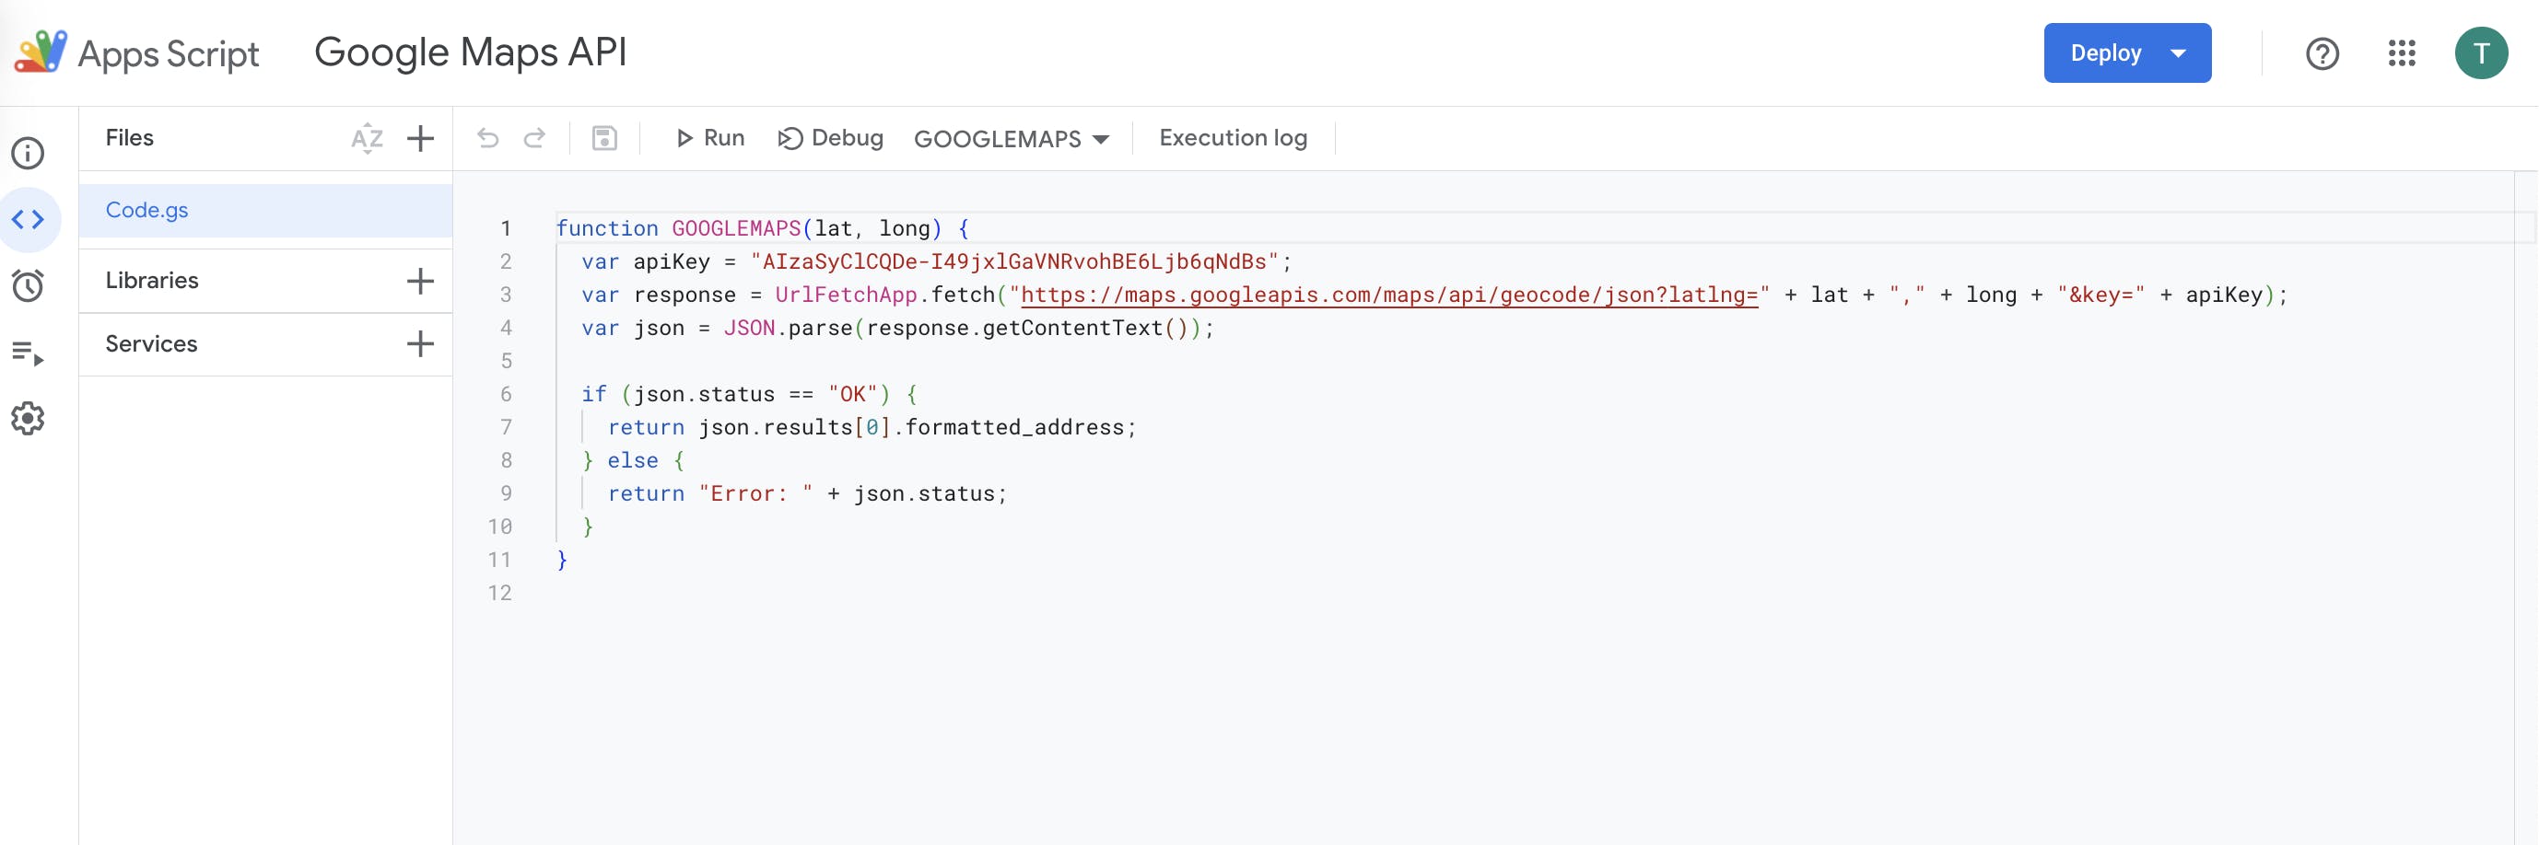Image resolution: width=2539 pixels, height=845 pixels.
Task: Open the googleapis geocode URL link
Action: pos(1388,295)
